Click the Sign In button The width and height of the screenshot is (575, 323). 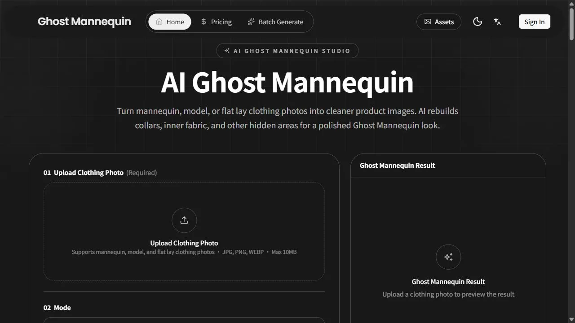[x=535, y=22]
